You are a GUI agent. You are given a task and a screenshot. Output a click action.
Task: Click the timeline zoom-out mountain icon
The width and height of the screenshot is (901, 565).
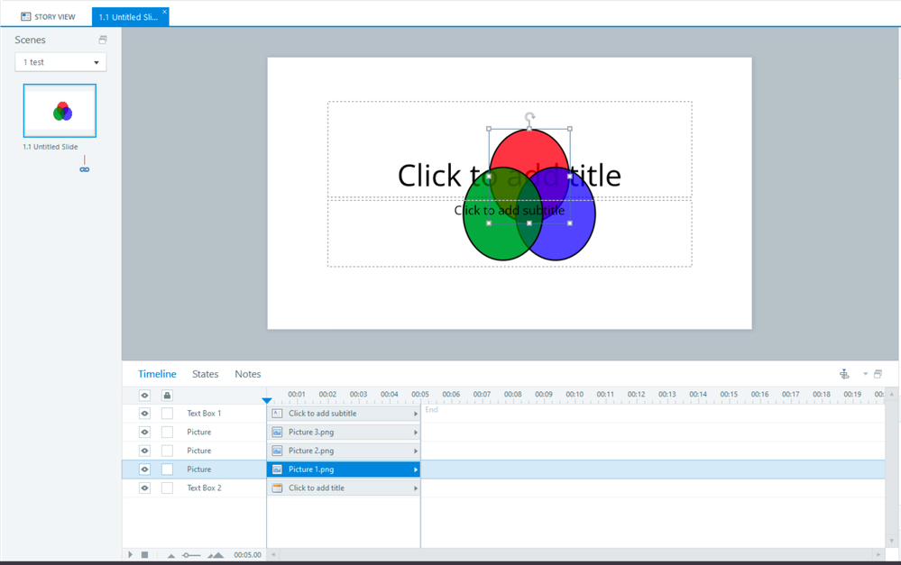171,555
